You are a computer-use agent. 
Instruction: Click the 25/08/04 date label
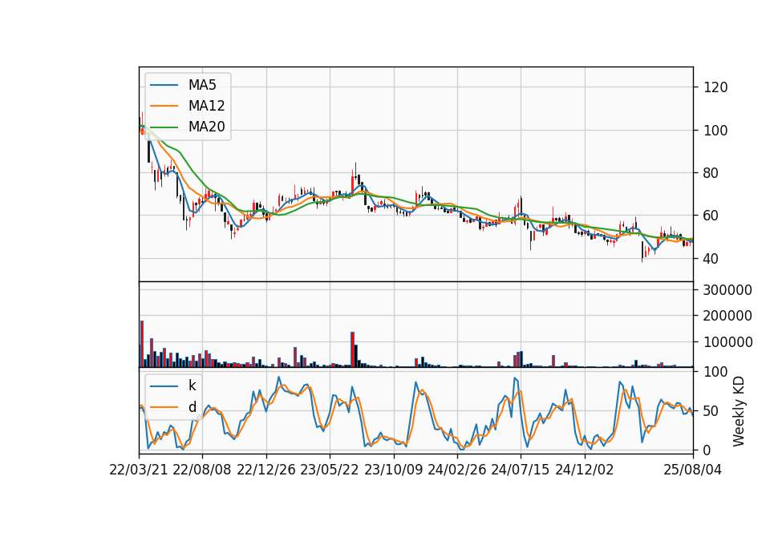click(692, 470)
